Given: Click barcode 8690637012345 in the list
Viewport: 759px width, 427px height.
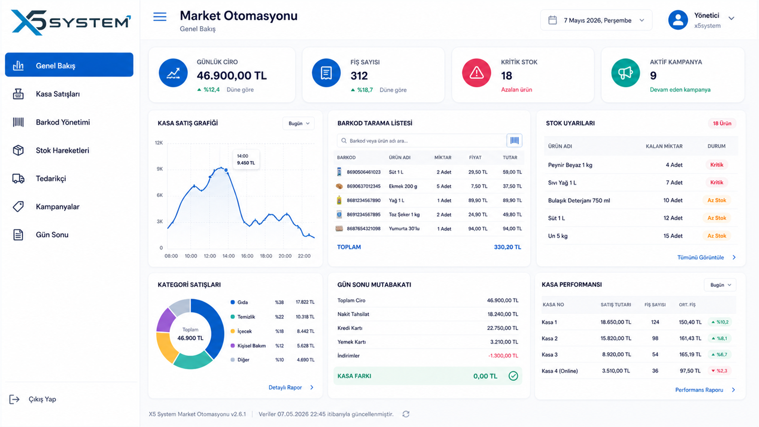Looking at the screenshot, I should (364, 186).
